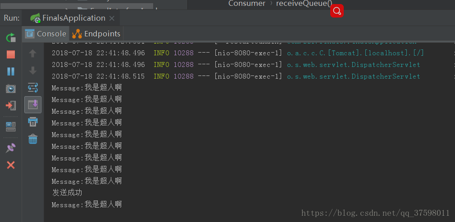The image size is (455, 222).
Task: Pause console program output
Action: point(11,71)
